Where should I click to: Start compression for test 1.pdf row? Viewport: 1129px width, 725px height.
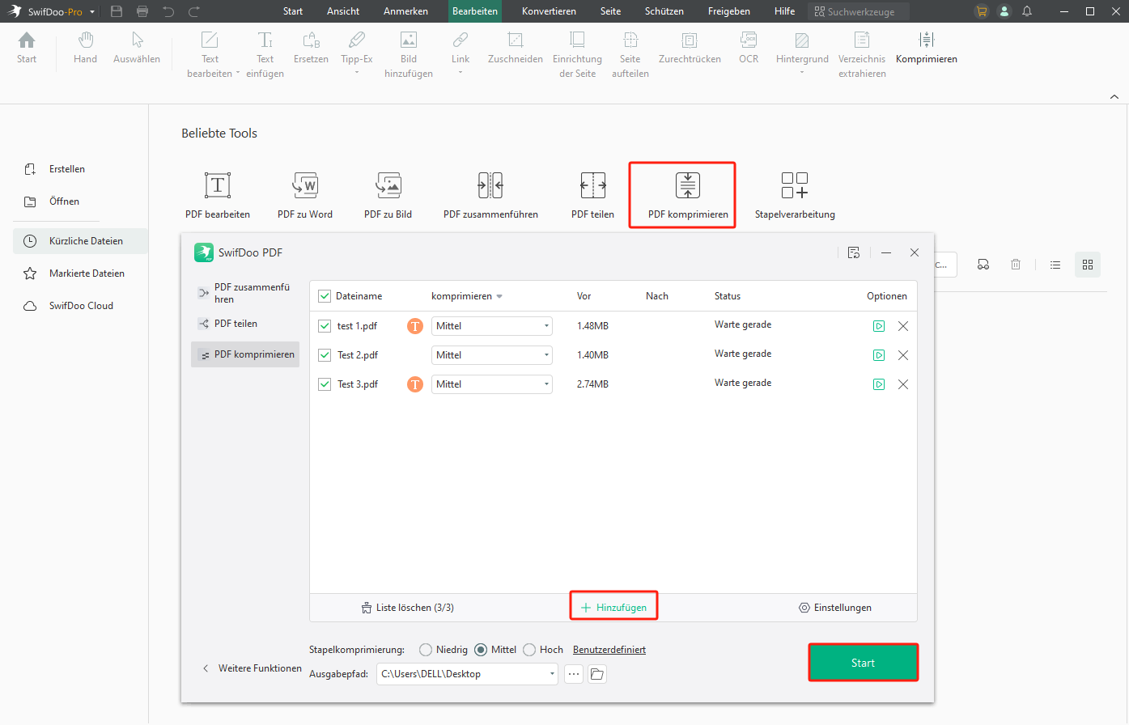(879, 326)
